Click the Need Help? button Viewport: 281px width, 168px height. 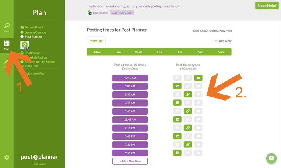click(x=267, y=6)
